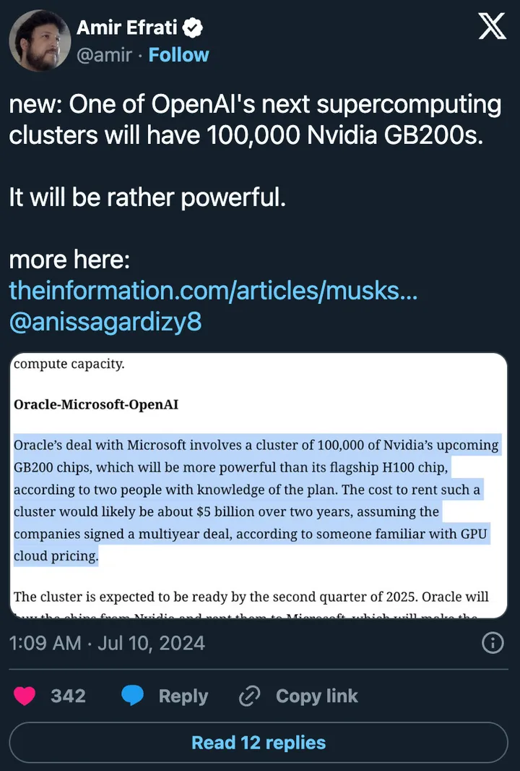520x771 pixels.
Task: Click the blue verified badge
Action: [193, 29]
